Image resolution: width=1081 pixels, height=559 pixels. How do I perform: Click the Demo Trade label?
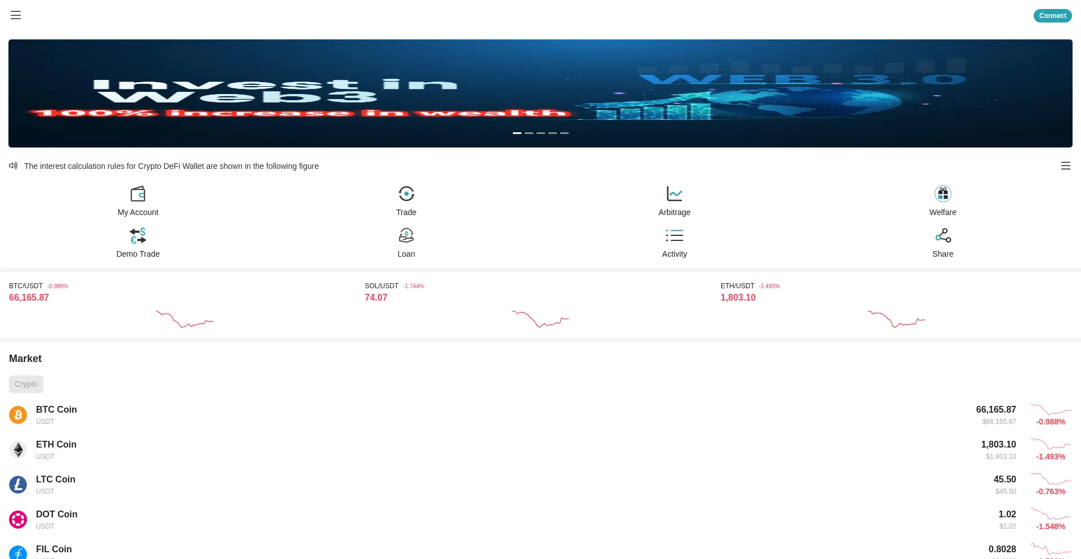point(138,254)
